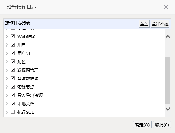Click the 全部不选 button
The height and width of the screenshot is (133, 175).
click(x=160, y=24)
